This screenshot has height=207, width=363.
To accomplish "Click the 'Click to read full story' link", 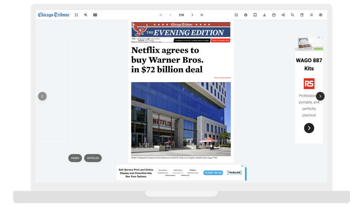I will coord(222,78).
